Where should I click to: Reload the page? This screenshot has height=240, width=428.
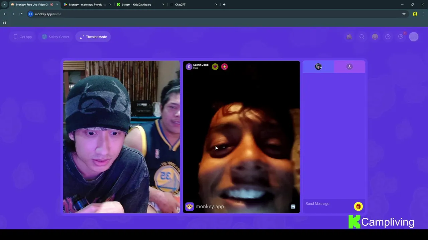[x=21, y=14]
